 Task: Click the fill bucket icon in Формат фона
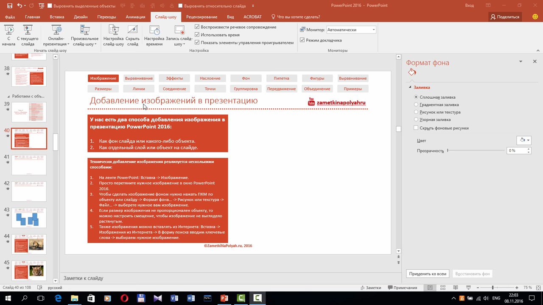coord(411,72)
